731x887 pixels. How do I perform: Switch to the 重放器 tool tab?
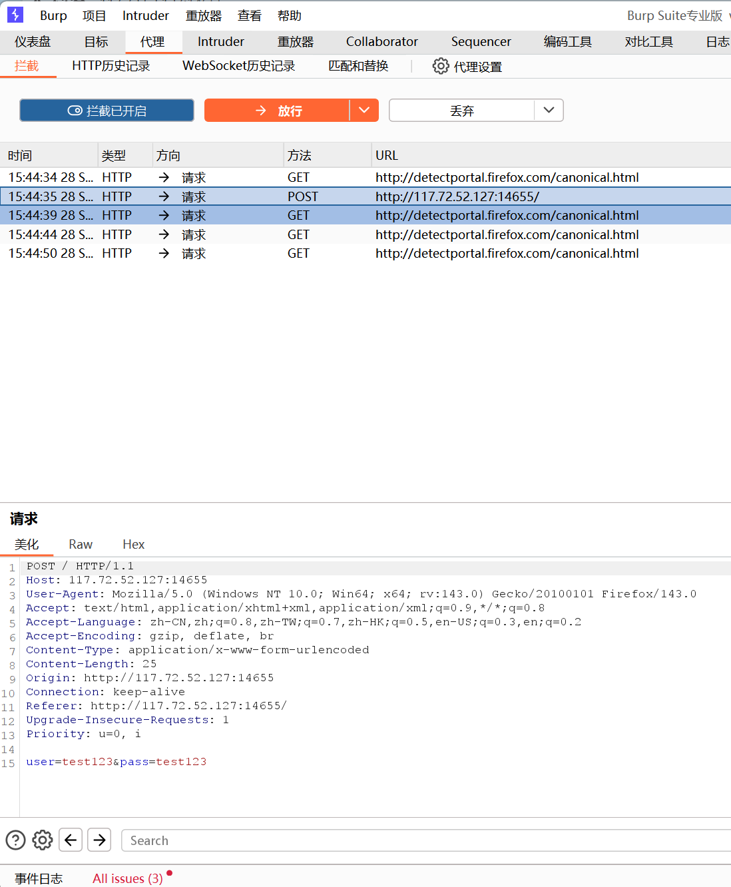tap(296, 41)
